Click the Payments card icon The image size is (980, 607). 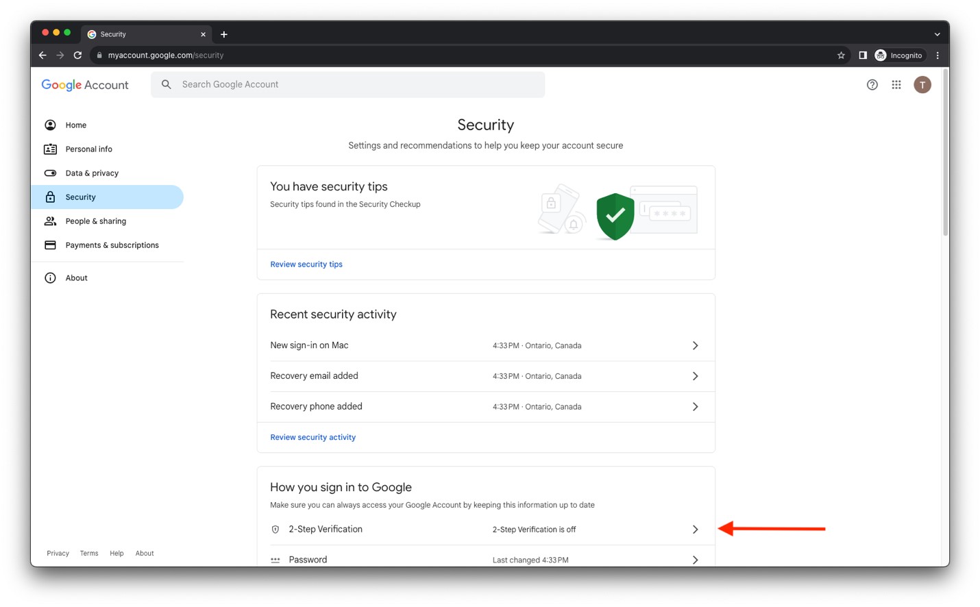[x=50, y=245]
